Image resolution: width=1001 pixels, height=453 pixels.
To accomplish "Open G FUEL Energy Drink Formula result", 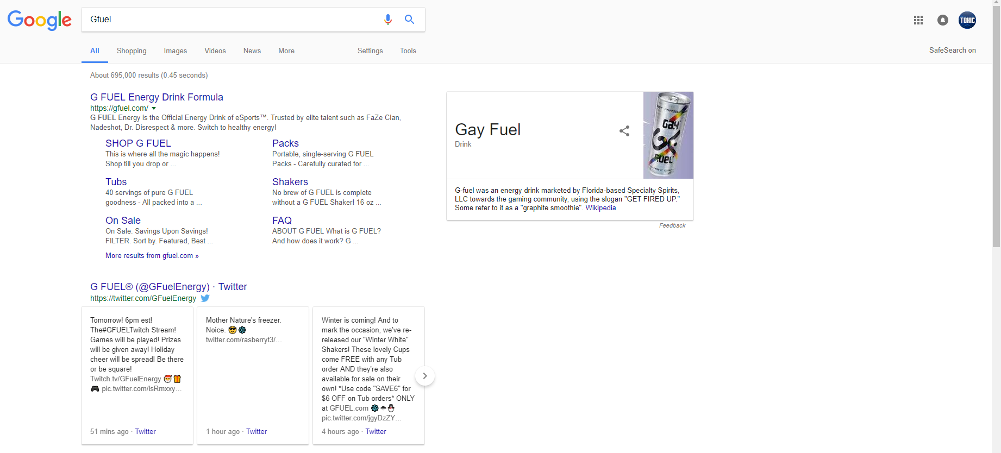I will tap(157, 97).
